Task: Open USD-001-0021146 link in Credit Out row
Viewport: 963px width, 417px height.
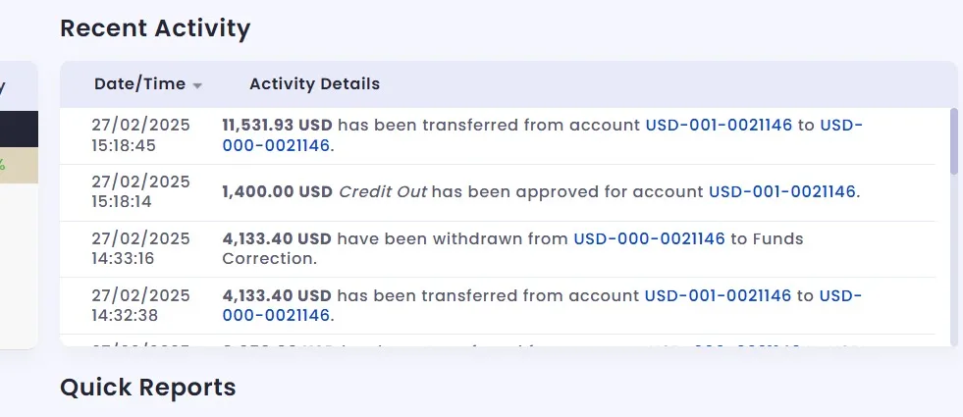Action: coord(782,192)
